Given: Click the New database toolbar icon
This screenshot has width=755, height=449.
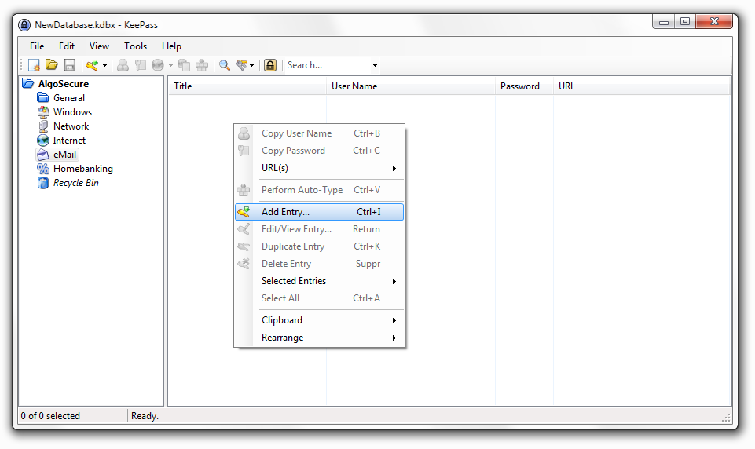Looking at the screenshot, I should point(34,65).
